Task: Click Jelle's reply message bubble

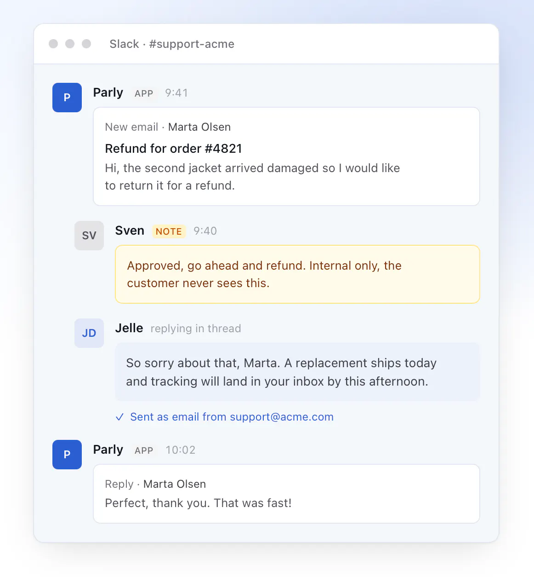Action: coord(297,372)
